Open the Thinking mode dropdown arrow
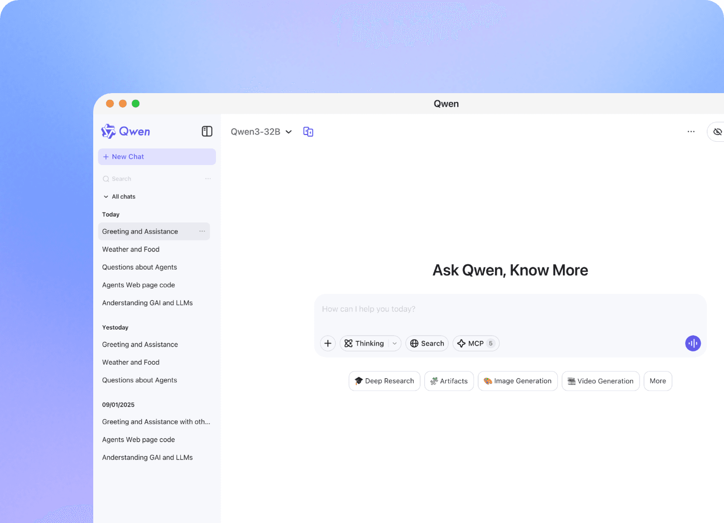724x523 pixels. click(x=395, y=343)
